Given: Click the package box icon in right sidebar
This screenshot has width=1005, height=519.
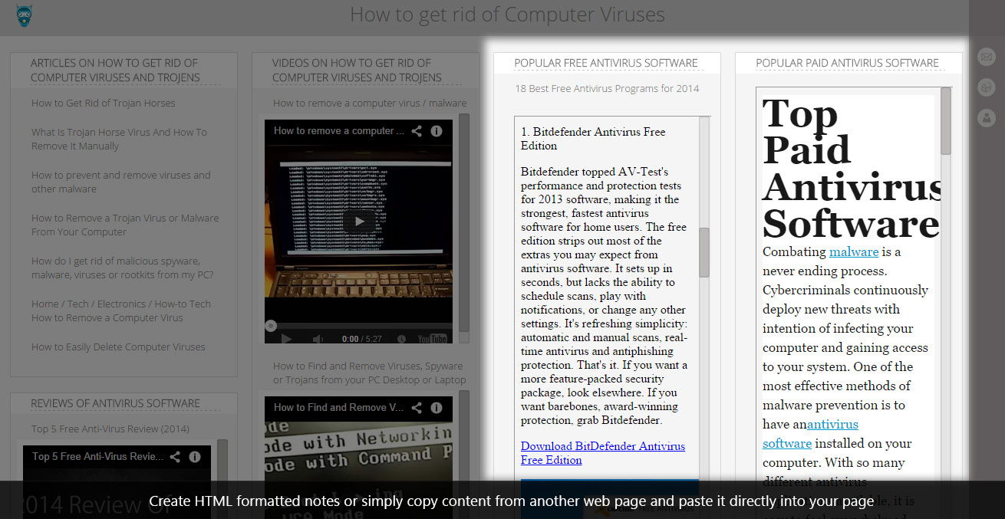Looking at the screenshot, I should tap(986, 87).
